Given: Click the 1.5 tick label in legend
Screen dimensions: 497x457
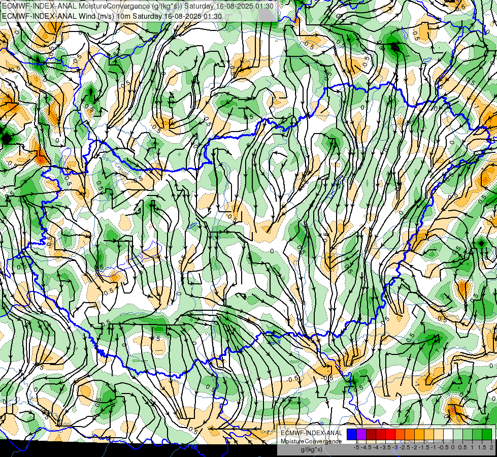Looking at the screenshot, I should tap(482, 447).
